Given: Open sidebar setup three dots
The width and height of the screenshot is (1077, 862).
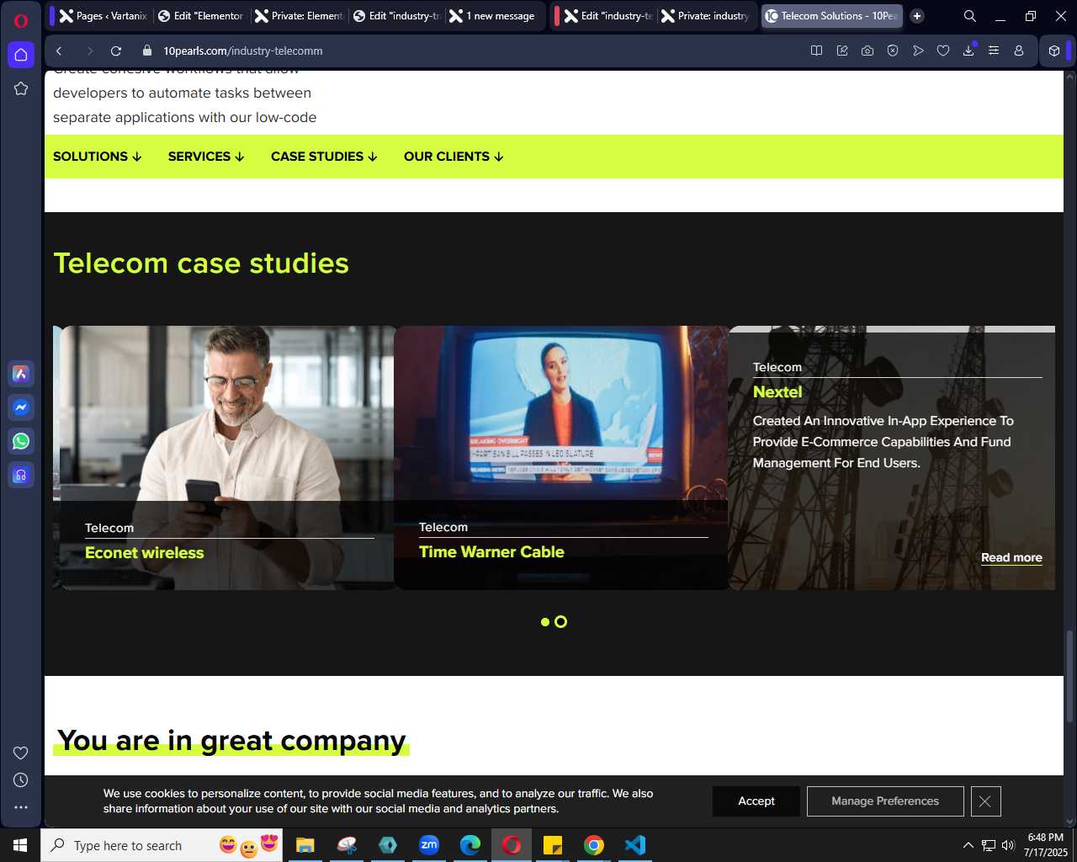Looking at the screenshot, I should pos(21,806).
